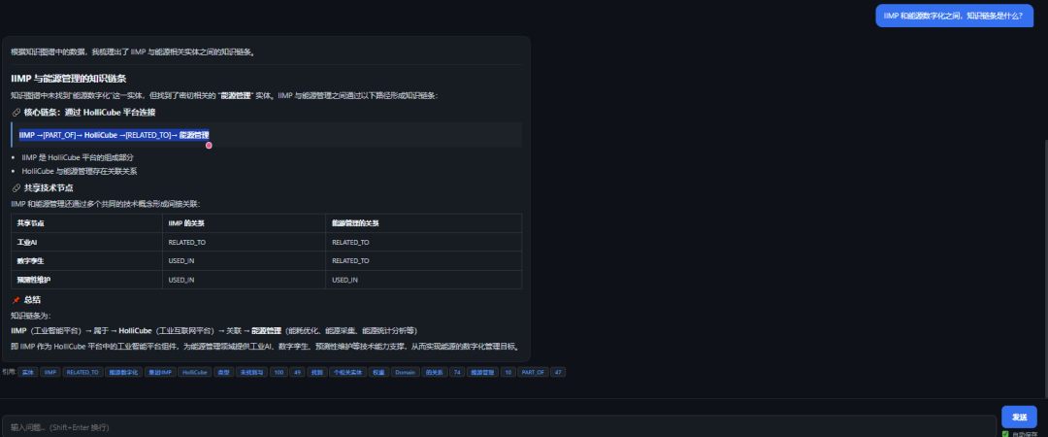The width and height of the screenshot is (1048, 437).
Task: Click the highlighted IIMP →[PART_OF]→ HolliCube chain line
Action: 114,135
